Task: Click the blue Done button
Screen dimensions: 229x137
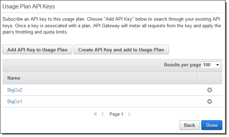Action: [x=212, y=125]
